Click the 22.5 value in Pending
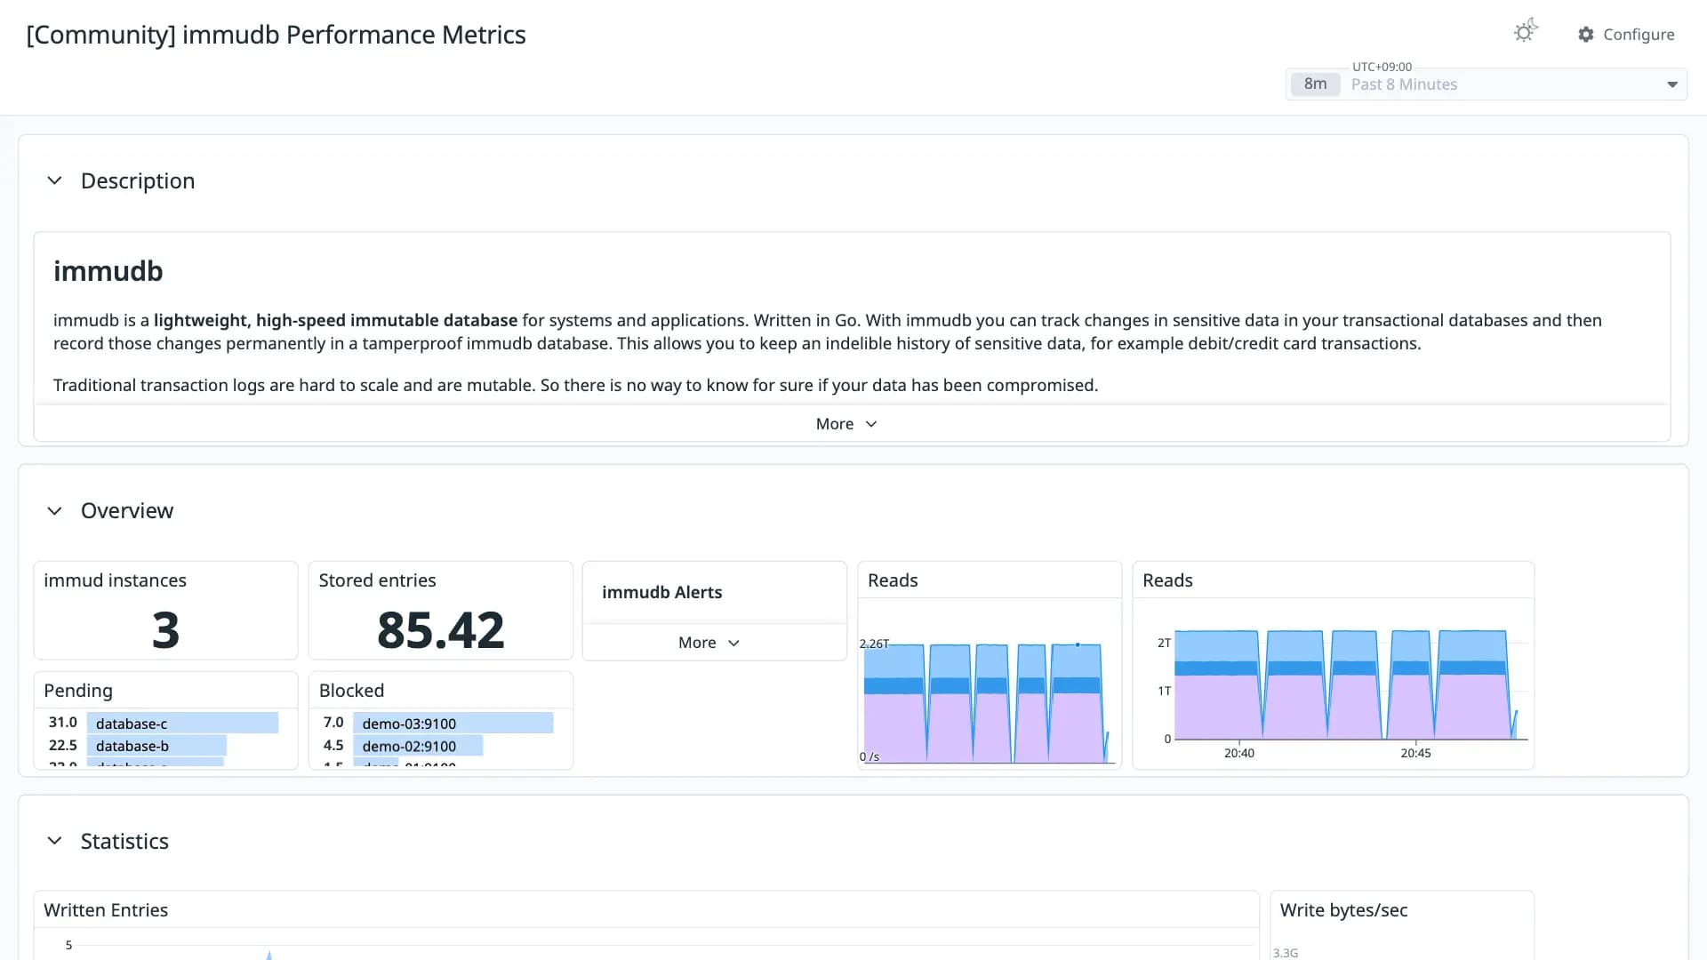This screenshot has width=1707, height=960. coord(62,746)
